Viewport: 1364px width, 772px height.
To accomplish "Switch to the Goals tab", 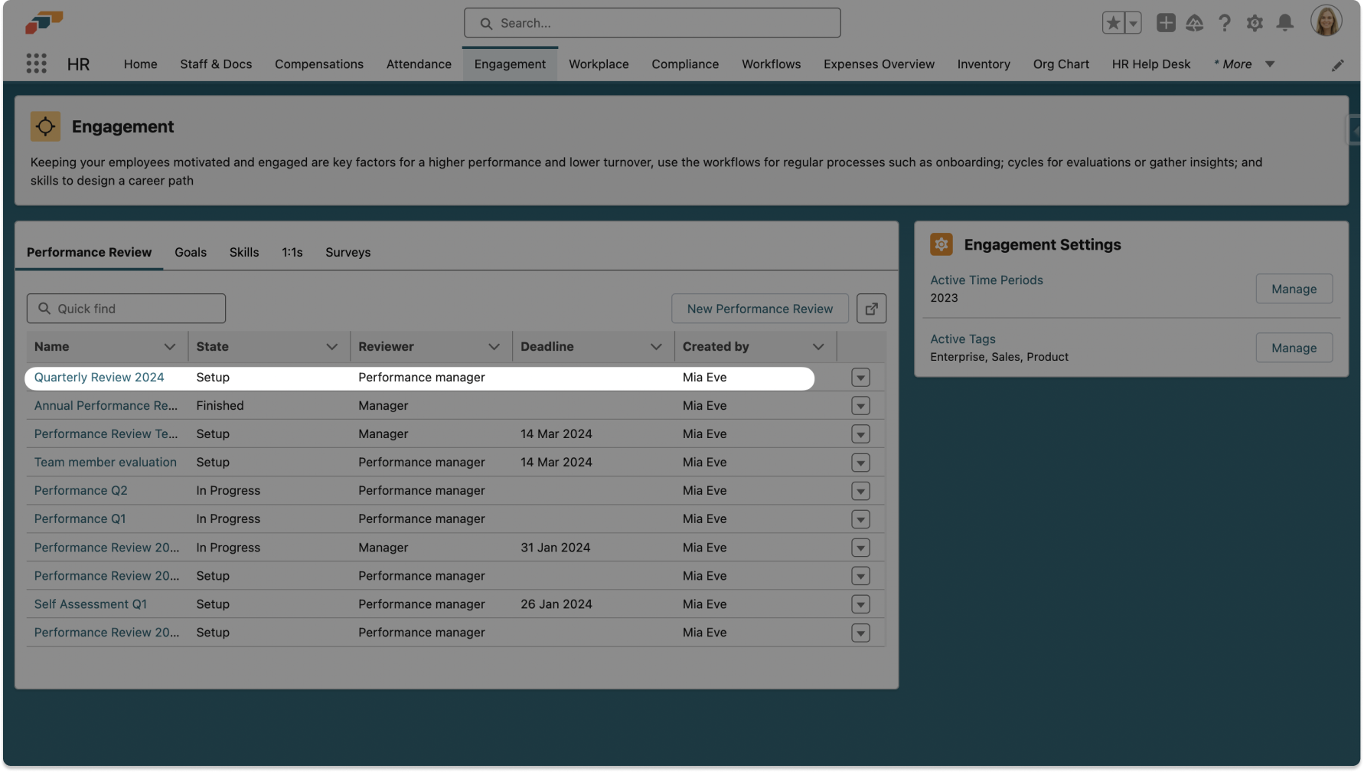I will (x=190, y=252).
